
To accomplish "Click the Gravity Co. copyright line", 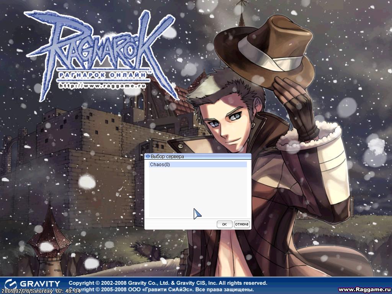I will click(168, 283).
